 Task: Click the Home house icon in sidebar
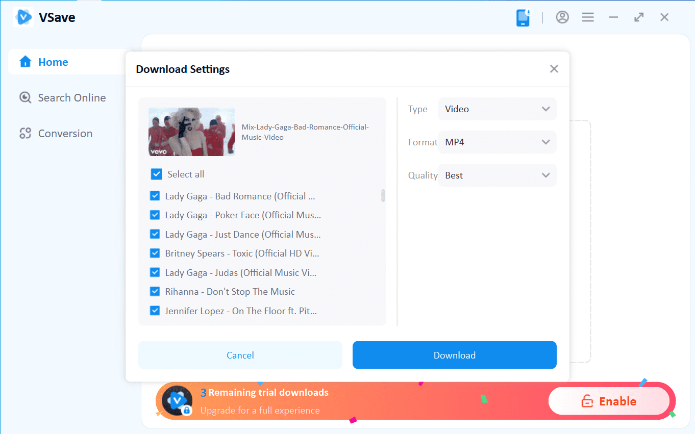25,62
